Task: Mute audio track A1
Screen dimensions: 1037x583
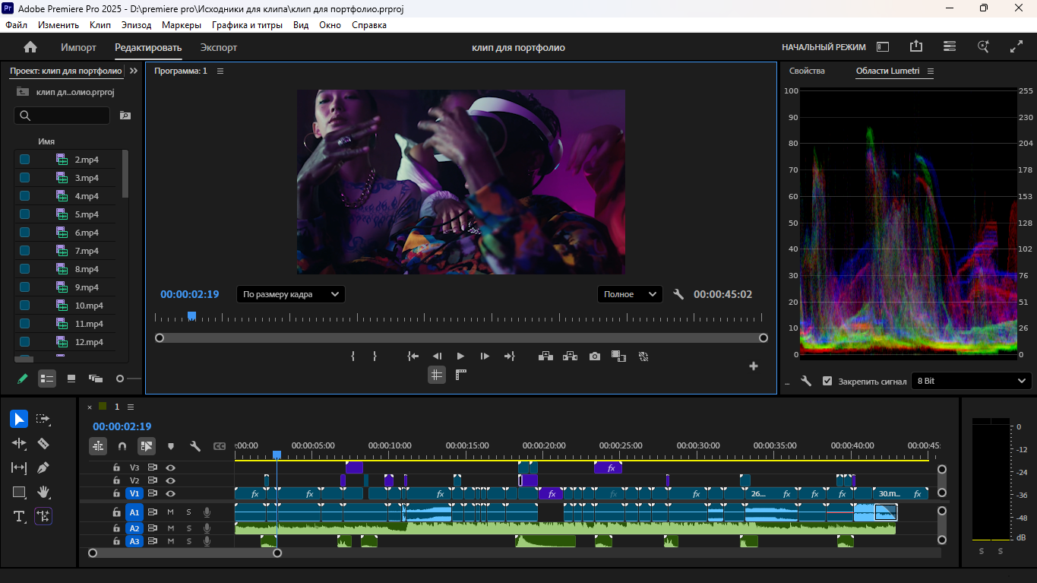Action: point(171,512)
